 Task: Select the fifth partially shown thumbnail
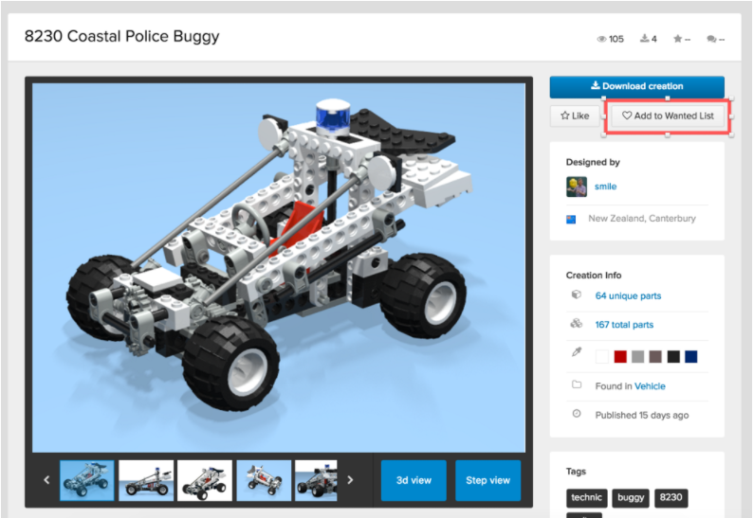316,480
